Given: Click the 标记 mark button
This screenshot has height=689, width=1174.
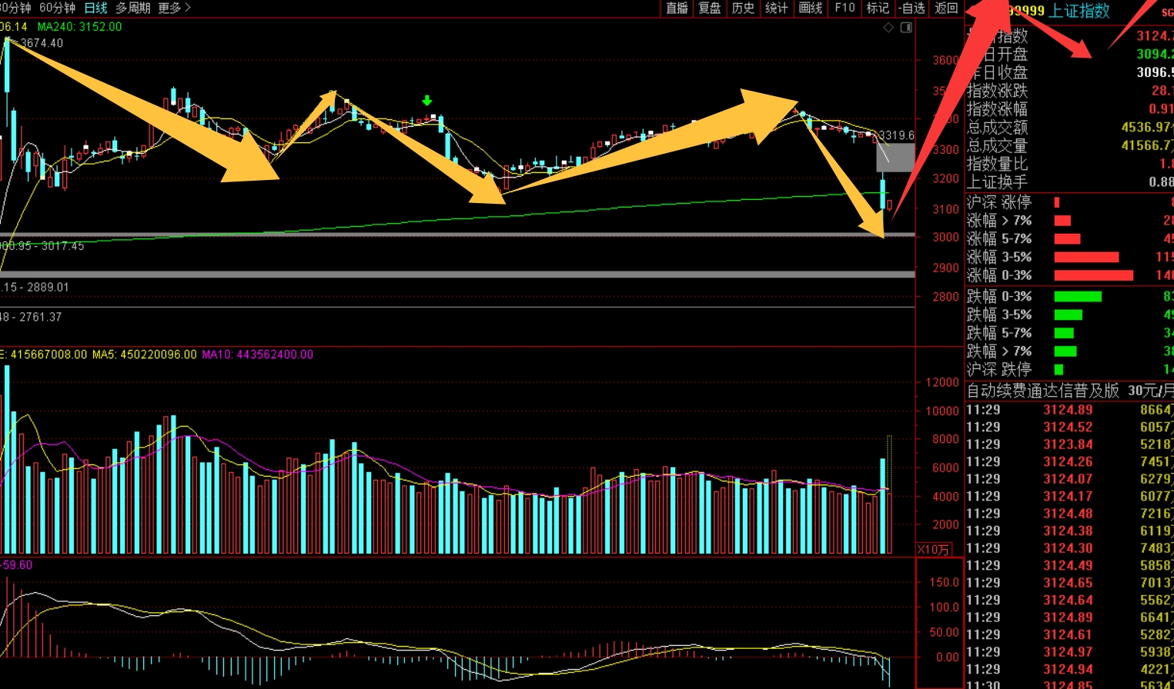Looking at the screenshot, I should (x=878, y=8).
